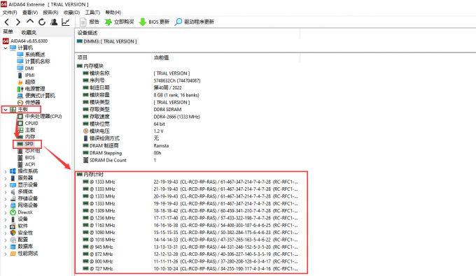Open the graph chart toolbar icon
Viewport: 476px width, 276px height.
66,22
